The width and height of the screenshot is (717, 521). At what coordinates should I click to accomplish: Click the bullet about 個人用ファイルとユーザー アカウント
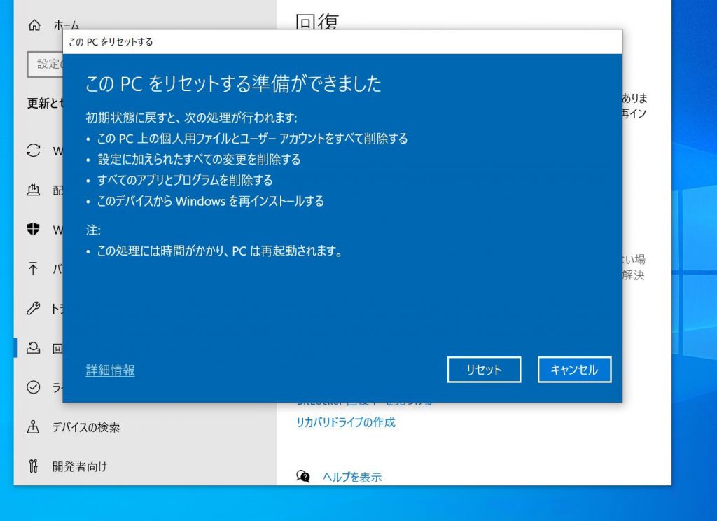tap(252, 139)
